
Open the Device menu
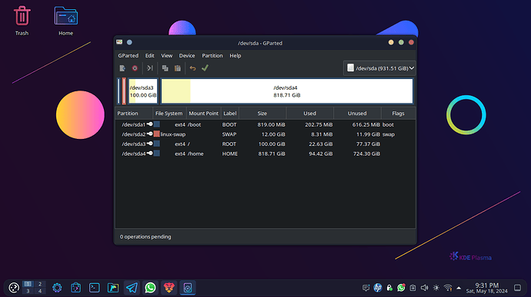pyautogui.click(x=187, y=55)
